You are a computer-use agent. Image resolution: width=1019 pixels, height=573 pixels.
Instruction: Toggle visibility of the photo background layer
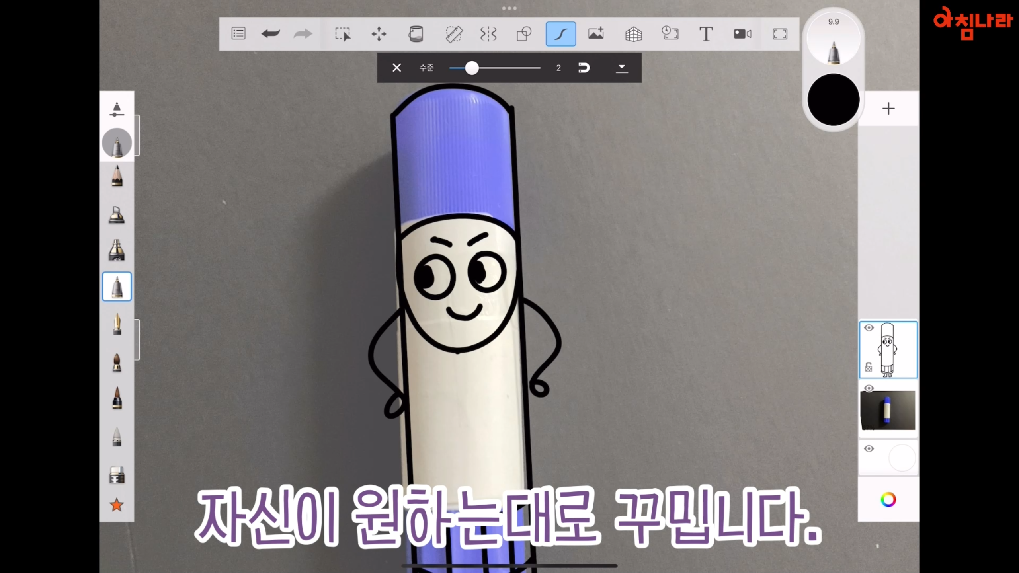tap(869, 388)
